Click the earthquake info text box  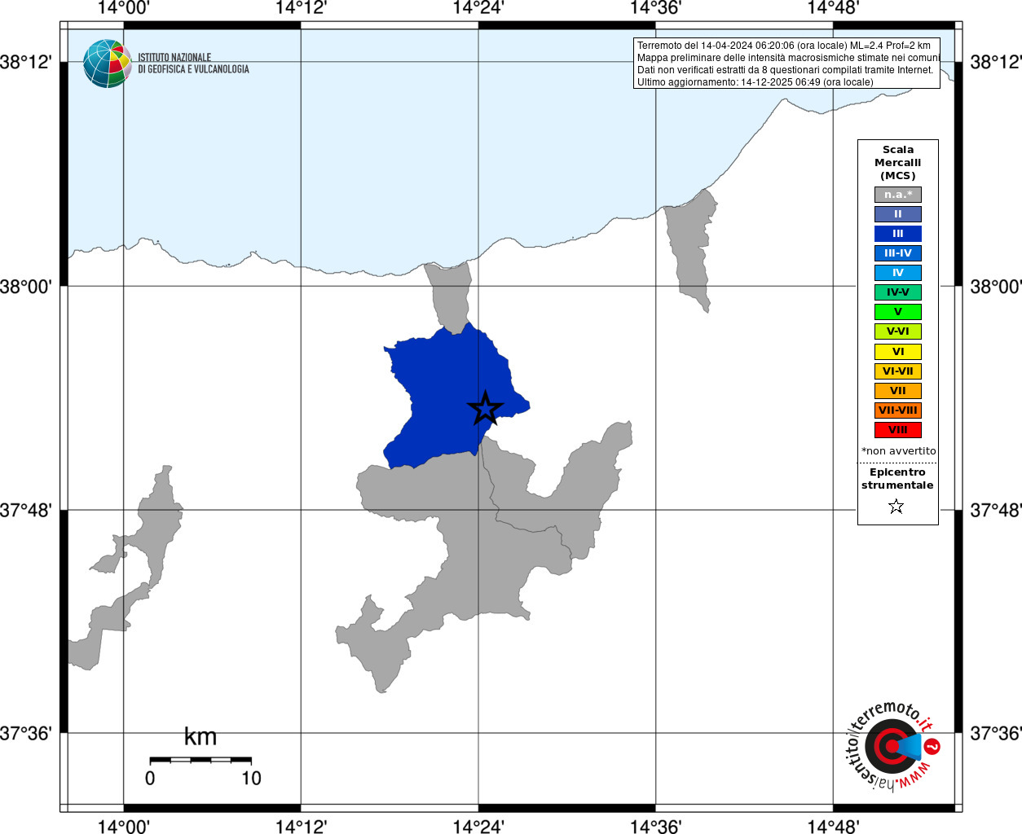point(786,64)
